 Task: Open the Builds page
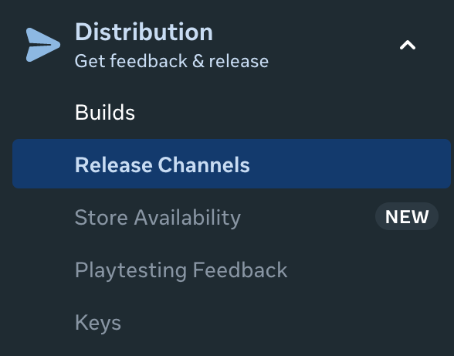coord(105,113)
